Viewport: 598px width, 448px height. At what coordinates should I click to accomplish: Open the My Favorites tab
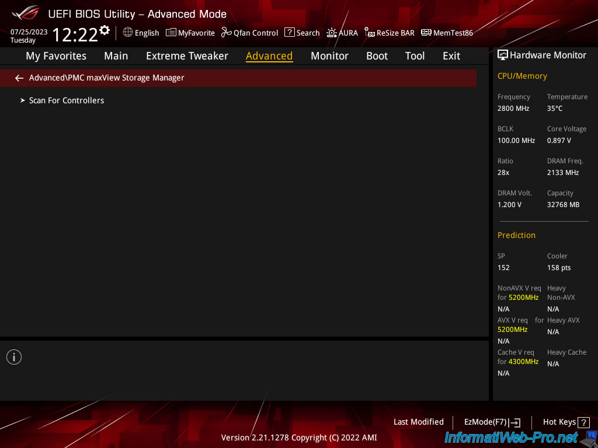tap(56, 56)
